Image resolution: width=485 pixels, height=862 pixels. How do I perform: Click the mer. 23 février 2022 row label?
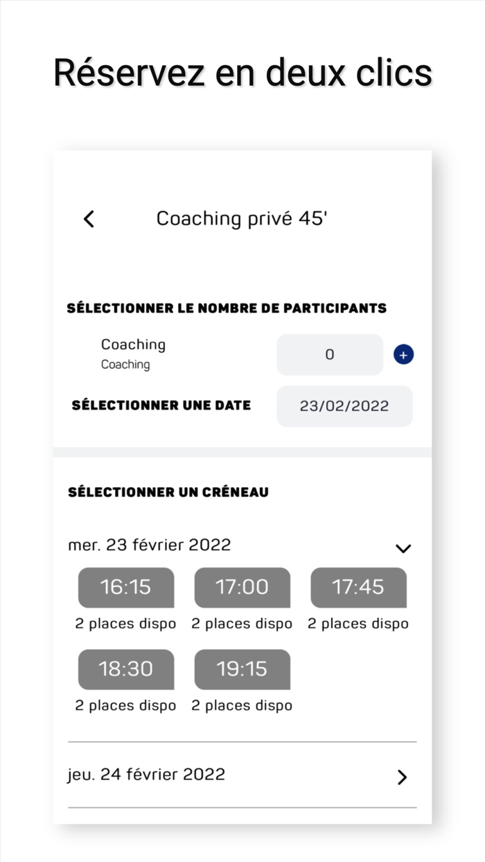tap(150, 545)
